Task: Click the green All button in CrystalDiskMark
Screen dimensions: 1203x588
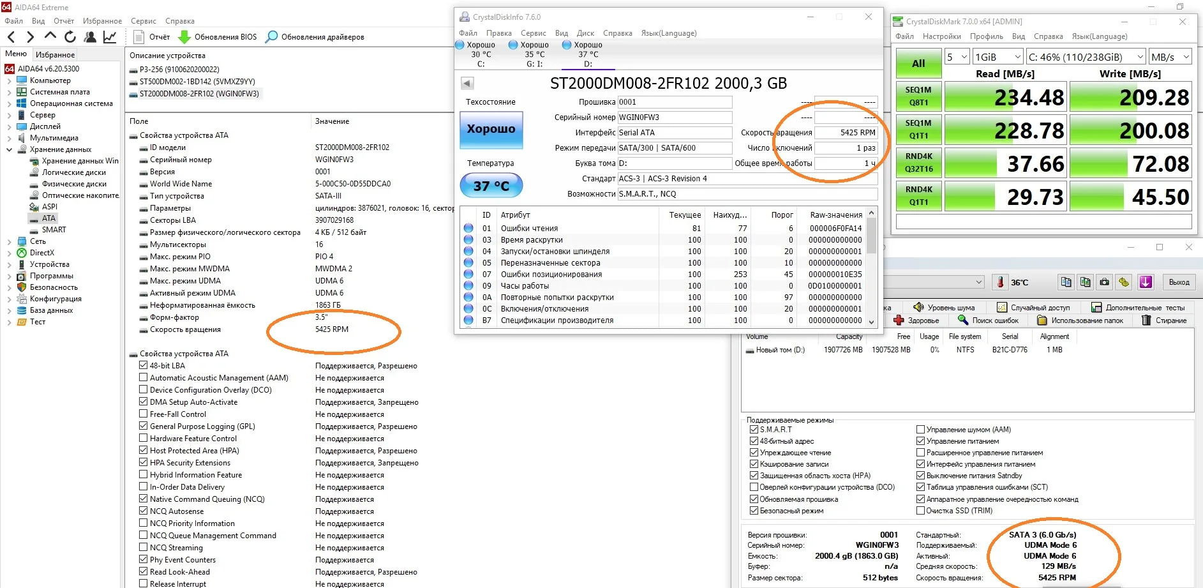Action: [918, 63]
